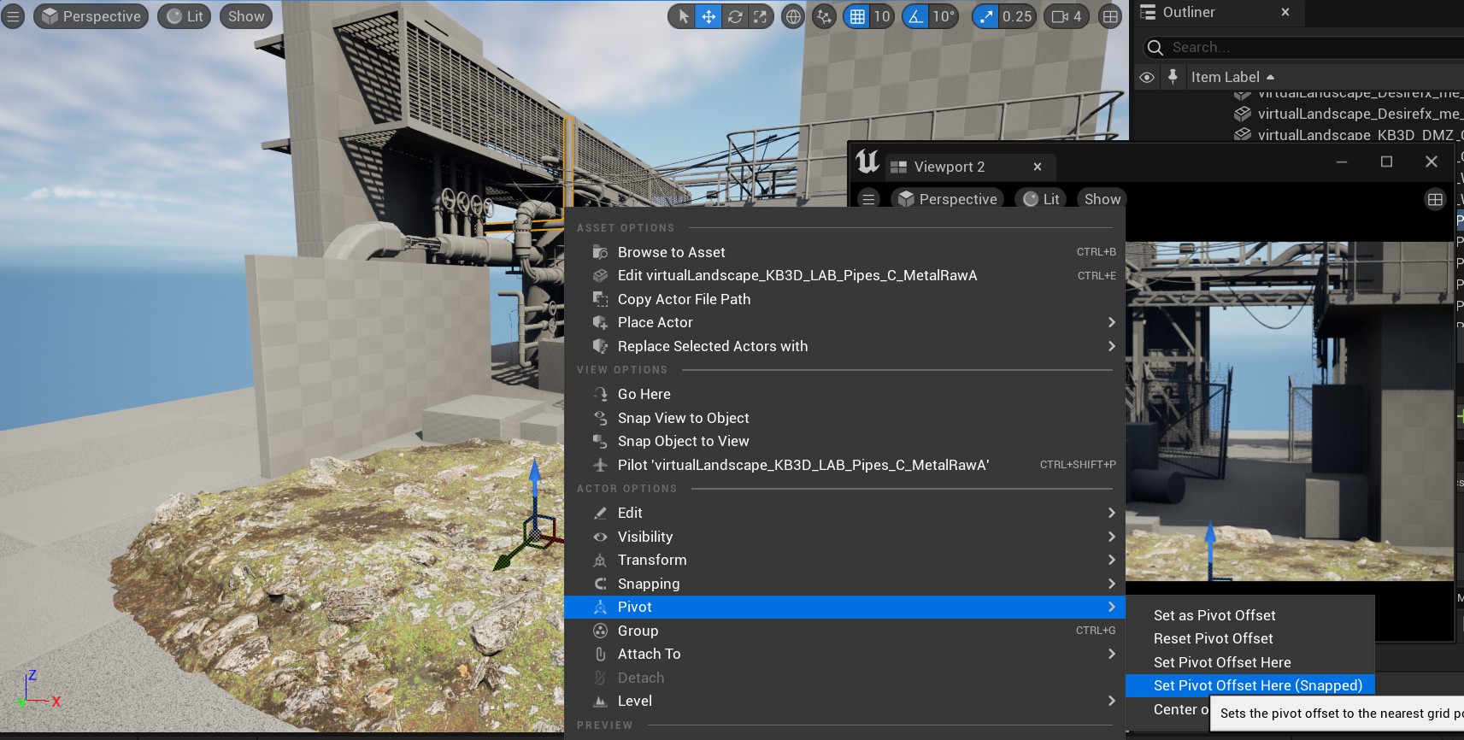Click Reset Pivot Offset

click(1213, 638)
